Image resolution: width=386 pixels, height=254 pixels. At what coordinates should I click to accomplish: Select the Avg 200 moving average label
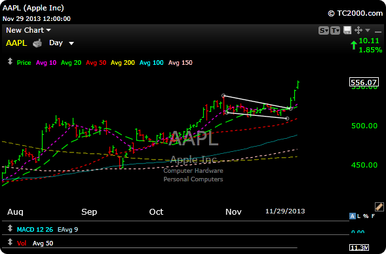[x=123, y=63]
